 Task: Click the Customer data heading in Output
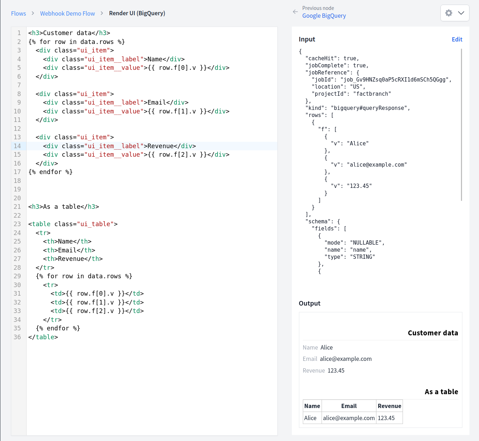click(x=433, y=333)
